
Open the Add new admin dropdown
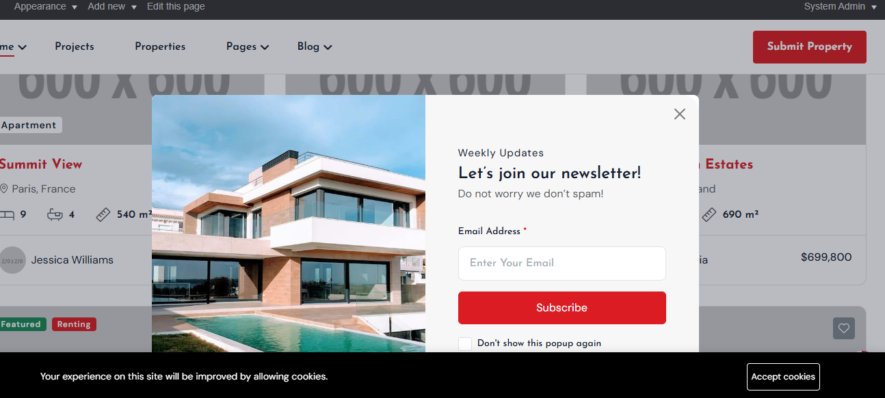point(112,6)
